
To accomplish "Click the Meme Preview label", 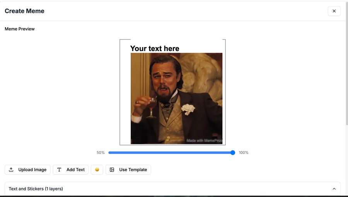I will 20,29.
